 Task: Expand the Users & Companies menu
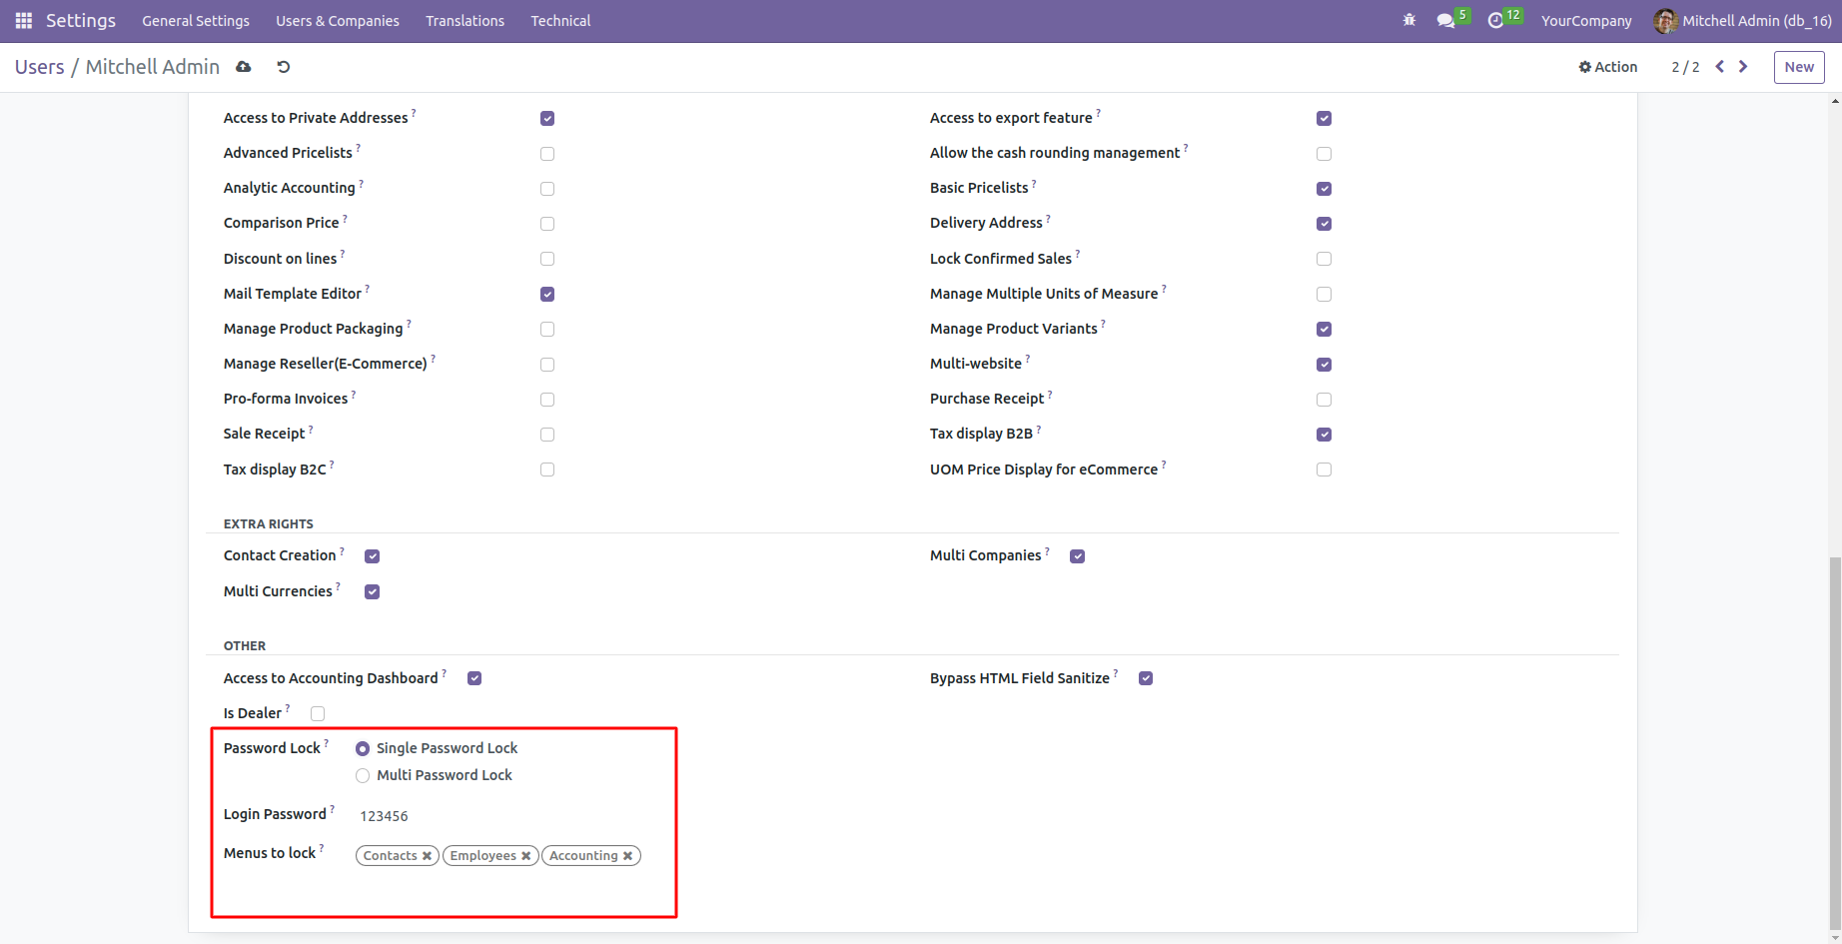tap(338, 21)
